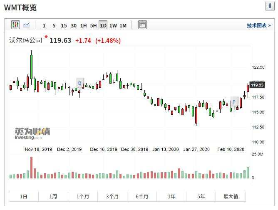Open the 技术图表 link

point(259,26)
